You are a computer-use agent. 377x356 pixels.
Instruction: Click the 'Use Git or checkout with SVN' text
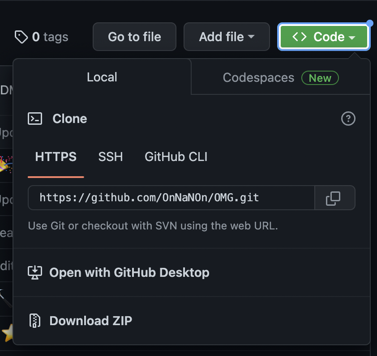click(x=153, y=226)
